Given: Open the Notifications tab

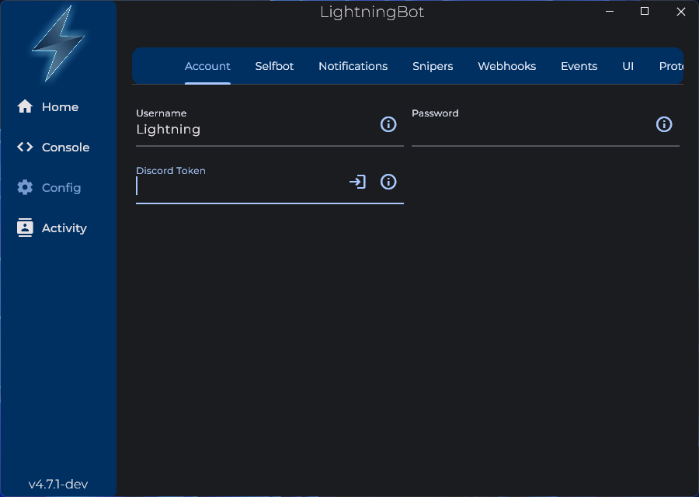Looking at the screenshot, I should [353, 66].
